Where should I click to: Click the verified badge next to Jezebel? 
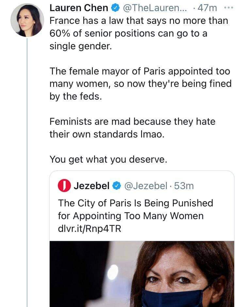116,186
